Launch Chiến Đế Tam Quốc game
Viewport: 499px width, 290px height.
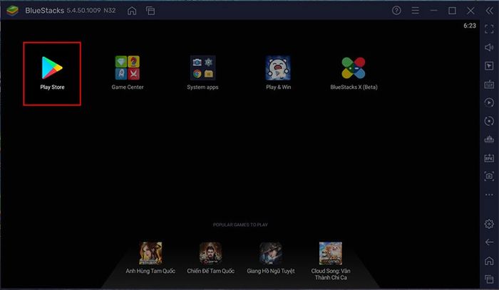pos(211,257)
